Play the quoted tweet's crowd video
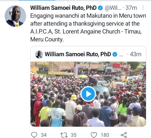The width and height of the screenshot is (151, 138). (x=88, y=94)
